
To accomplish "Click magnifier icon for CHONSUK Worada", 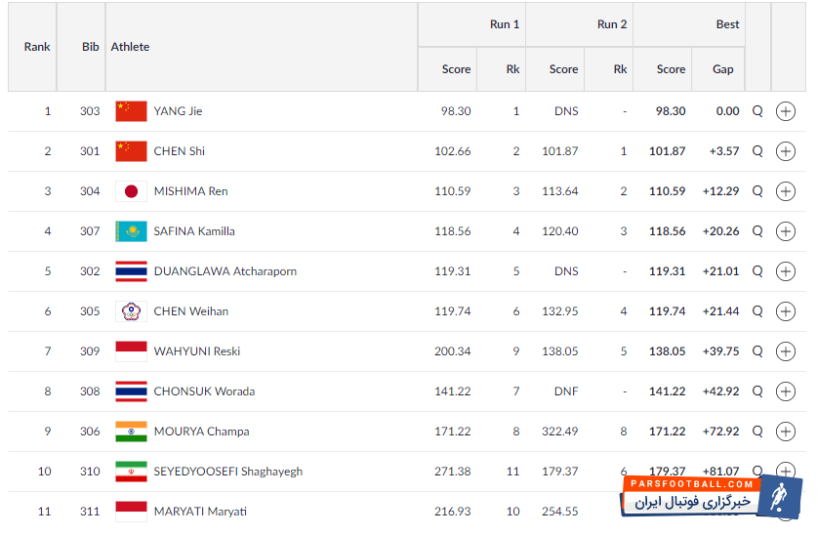I will click(x=757, y=391).
